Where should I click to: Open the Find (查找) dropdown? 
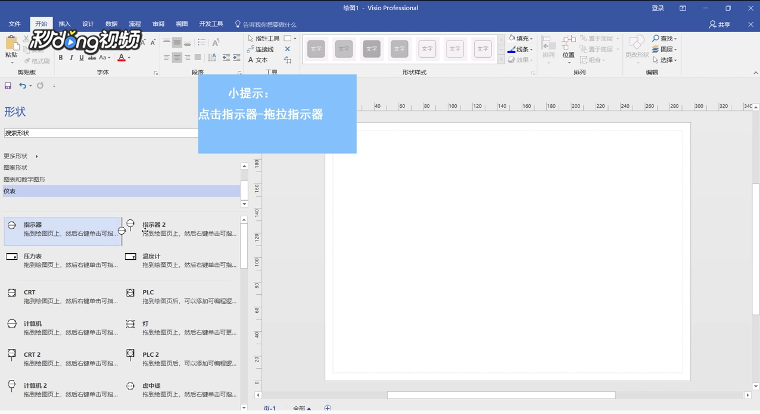coord(665,38)
